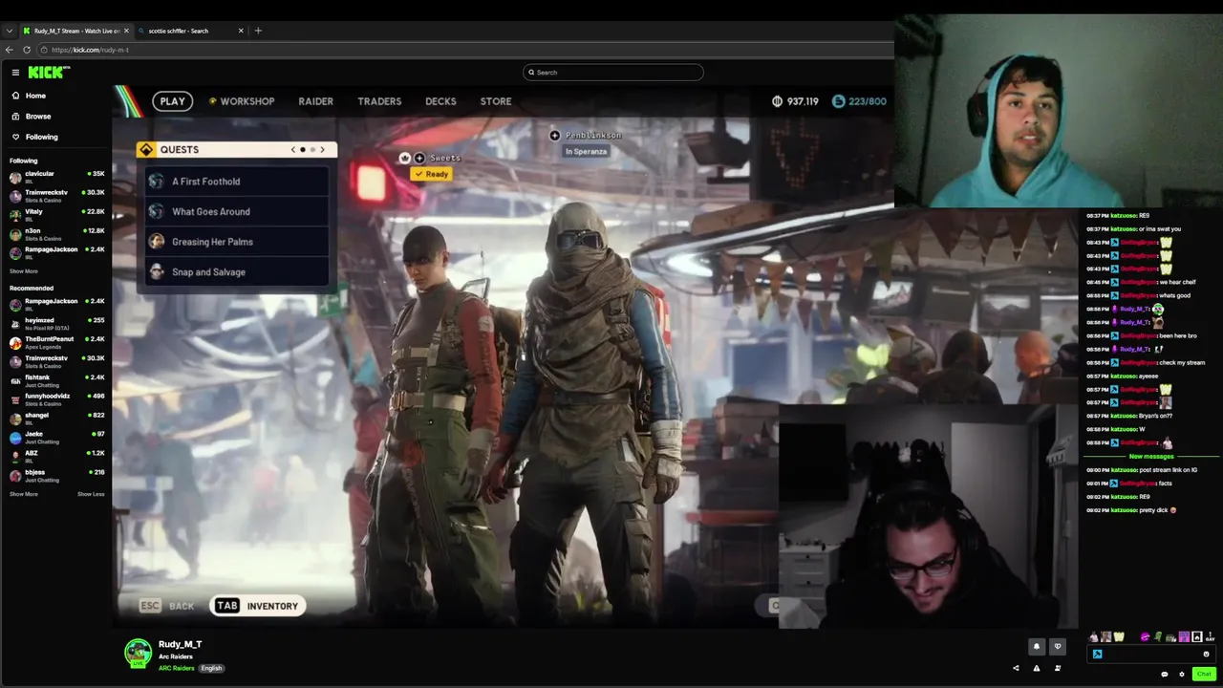This screenshot has width=1223, height=688.
Task: Toggle stream notifications bell
Action: coord(1037,647)
